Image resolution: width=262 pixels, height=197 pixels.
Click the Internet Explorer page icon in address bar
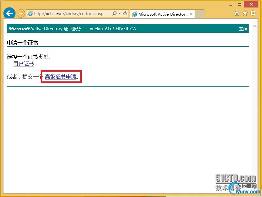[30, 14]
